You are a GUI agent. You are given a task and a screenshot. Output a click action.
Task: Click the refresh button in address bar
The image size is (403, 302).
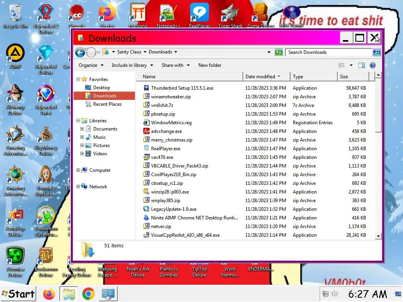pos(279,52)
